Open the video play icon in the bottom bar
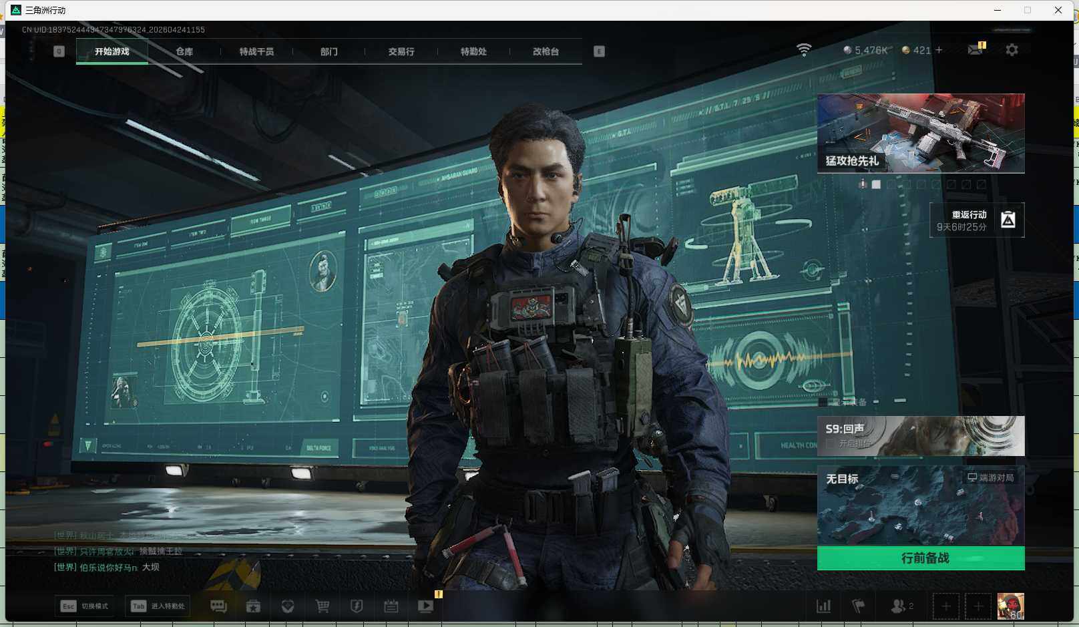 pos(426,606)
